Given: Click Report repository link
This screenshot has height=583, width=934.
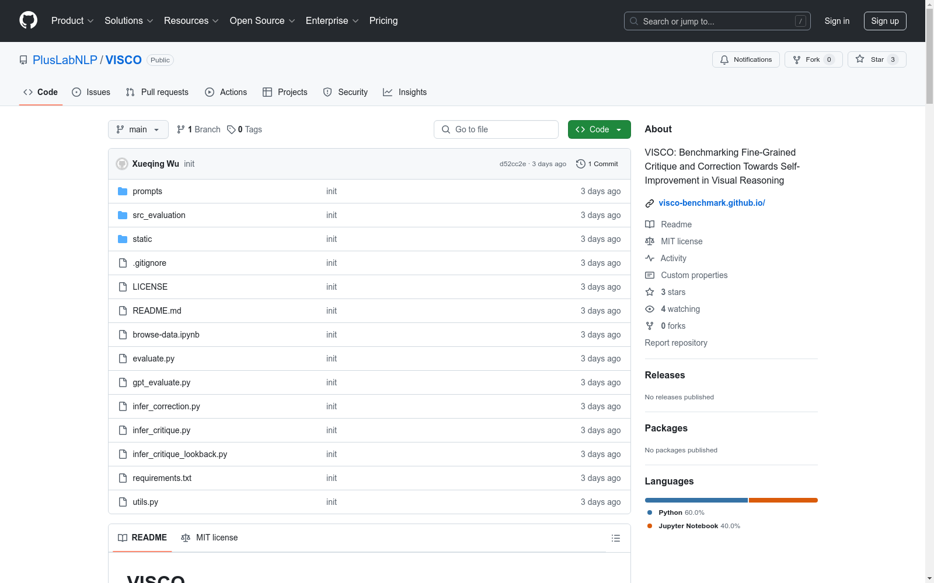Looking at the screenshot, I should point(676,343).
